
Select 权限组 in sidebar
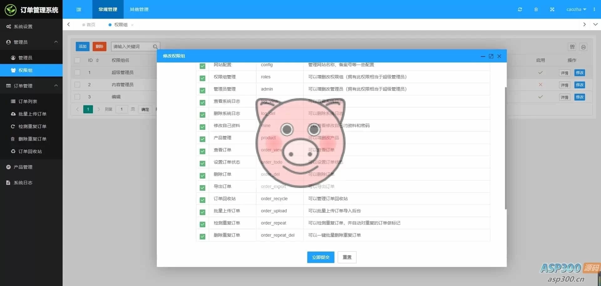tap(31, 70)
